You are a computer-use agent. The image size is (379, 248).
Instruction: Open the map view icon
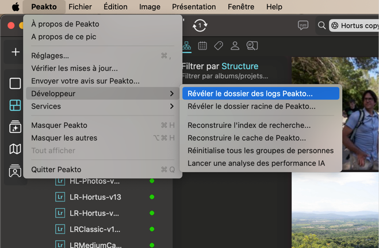coord(15,149)
